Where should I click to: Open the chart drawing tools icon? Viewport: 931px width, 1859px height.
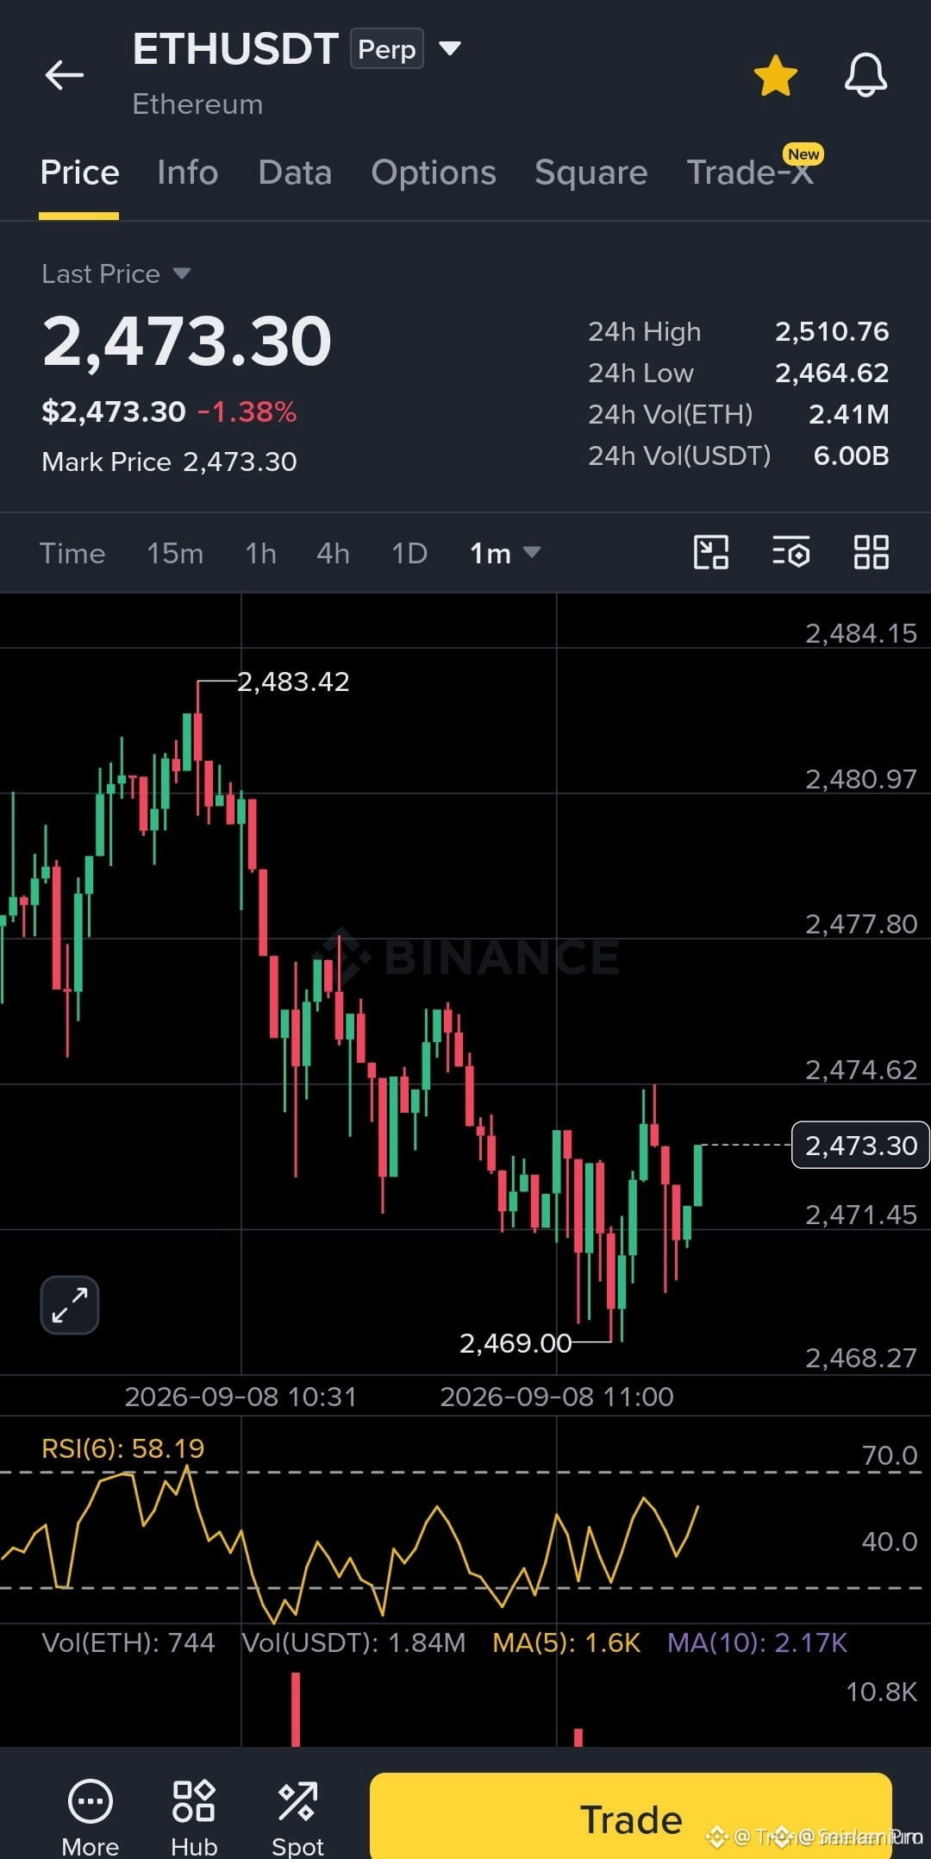click(711, 552)
